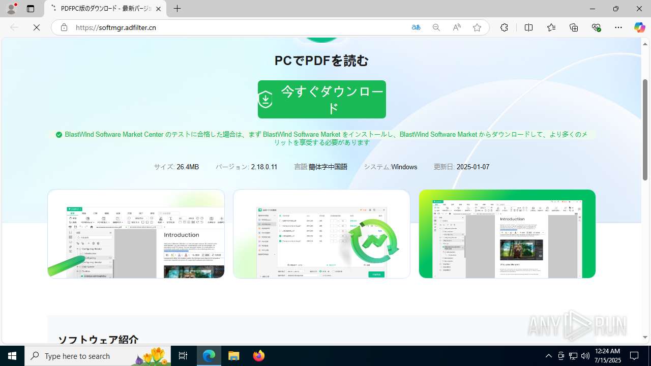Click the language value 簡体字中国語
651x366 pixels.
click(x=328, y=167)
